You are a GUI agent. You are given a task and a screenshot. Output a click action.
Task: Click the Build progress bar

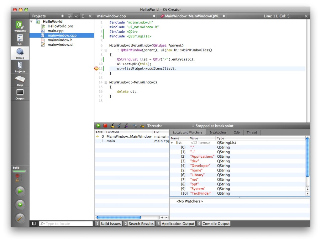(19, 171)
